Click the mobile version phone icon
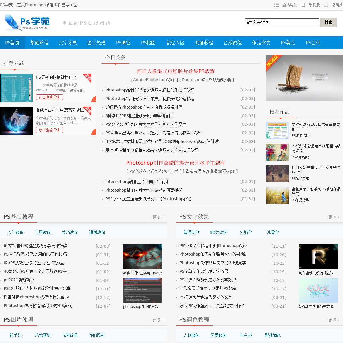Screen dimensions: 343x343 (303, 5)
